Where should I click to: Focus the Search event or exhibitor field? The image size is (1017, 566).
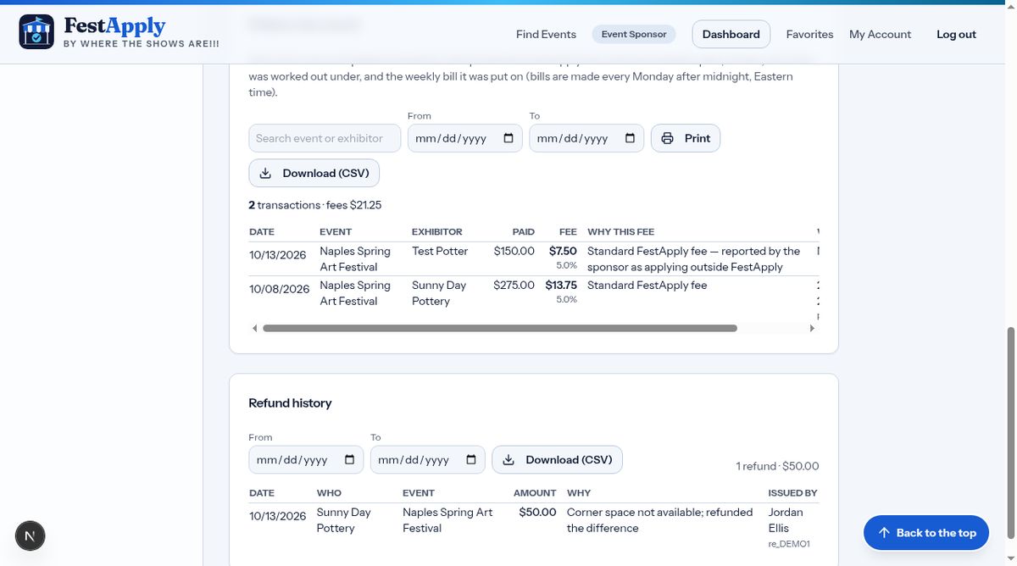(325, 138)
